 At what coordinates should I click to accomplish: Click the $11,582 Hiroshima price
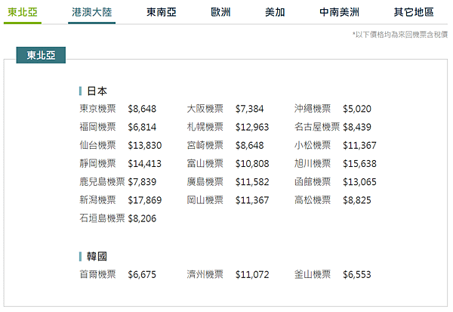click(x=252, y=182)
